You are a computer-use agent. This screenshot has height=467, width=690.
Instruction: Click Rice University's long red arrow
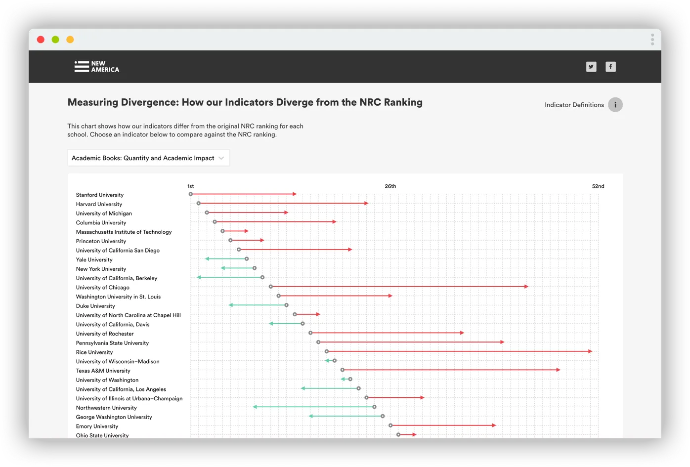click(x=460, y=351)
